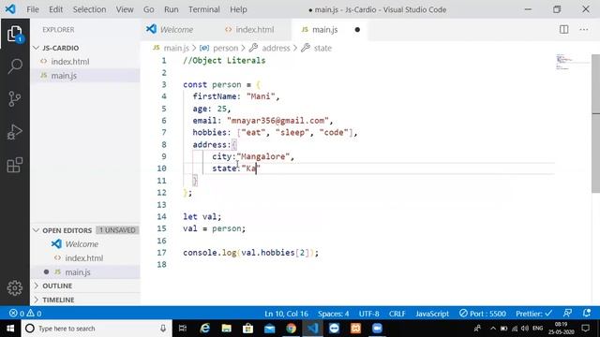600x337 pixels.
Task: Open the editor More Actions menu
Action: point(583,29)
